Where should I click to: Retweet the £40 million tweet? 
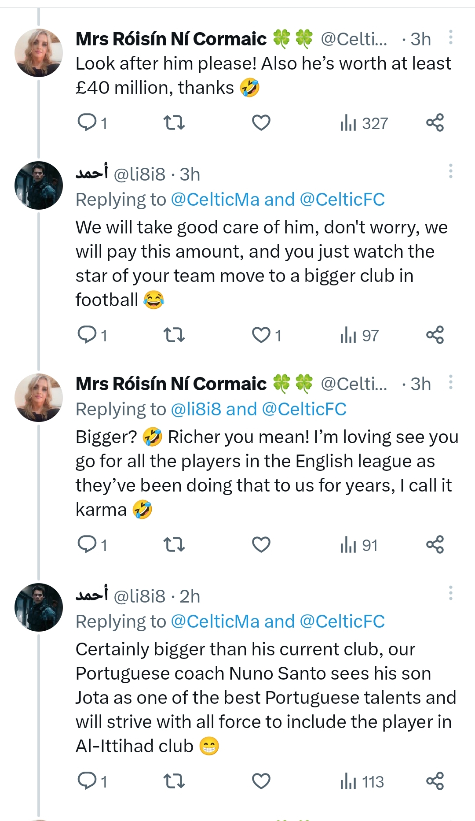[x=174, y=122]
